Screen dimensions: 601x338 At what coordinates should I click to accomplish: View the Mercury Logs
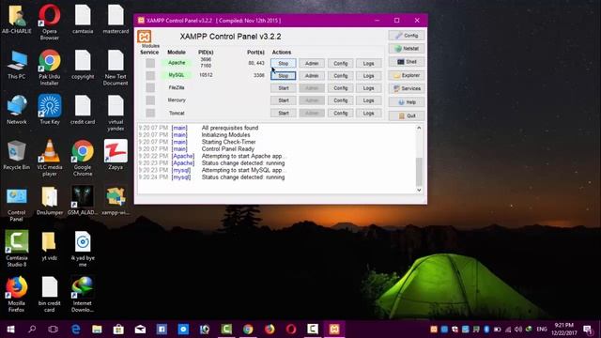369,100
